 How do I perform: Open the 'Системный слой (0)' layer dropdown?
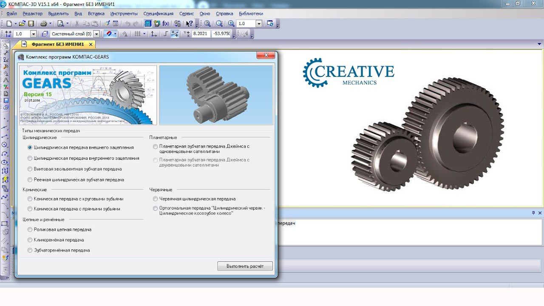(96, 34)
